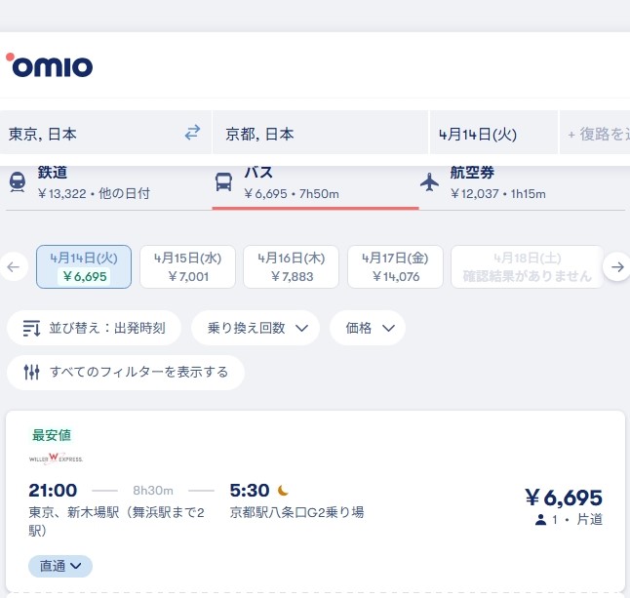Open the 価格 filter dropdown
630x598 pixels.
click(x=368, y=328)
